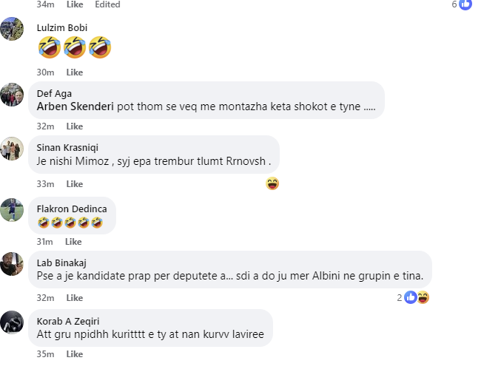The height and width of the screenshot is (369, 501).
Task: Open the tagged Arben Skenderi profile link
Action: point(75,106)
